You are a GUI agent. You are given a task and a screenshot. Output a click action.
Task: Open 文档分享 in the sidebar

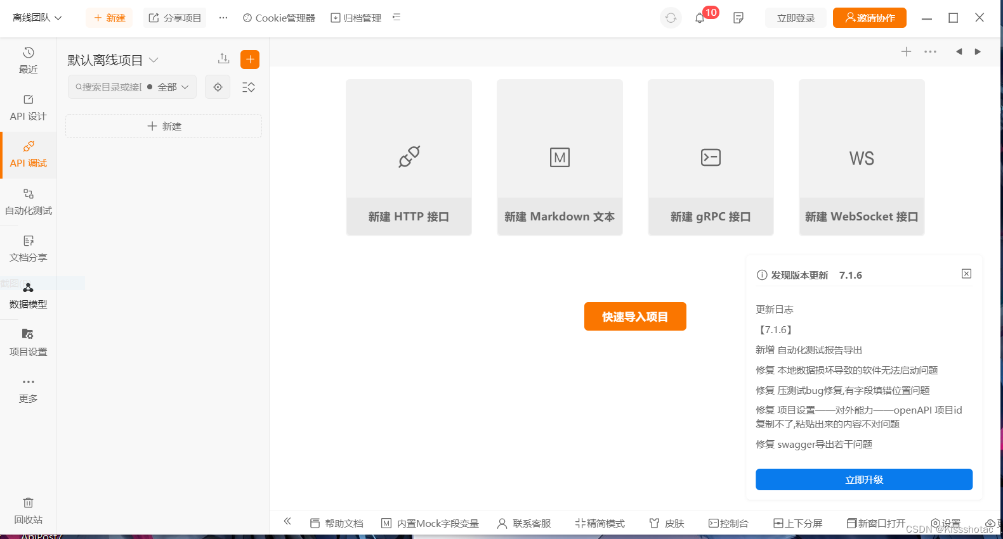(28, 249)
